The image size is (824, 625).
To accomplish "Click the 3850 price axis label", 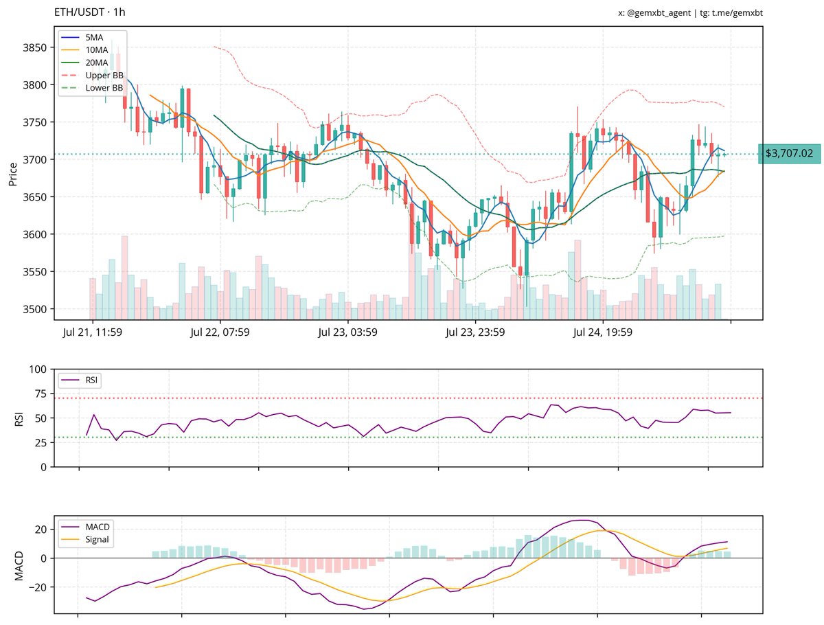I will 35,47.
